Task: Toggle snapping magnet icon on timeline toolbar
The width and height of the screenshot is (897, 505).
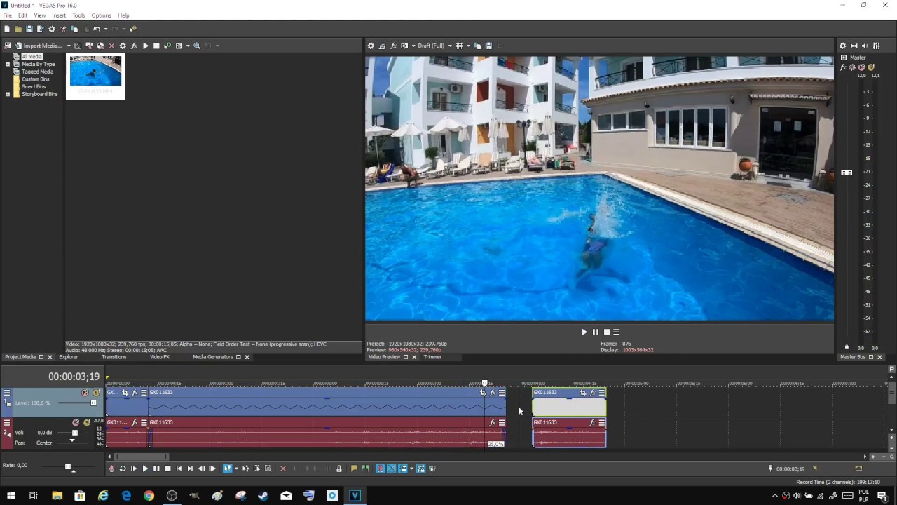Action: (380, 469)
